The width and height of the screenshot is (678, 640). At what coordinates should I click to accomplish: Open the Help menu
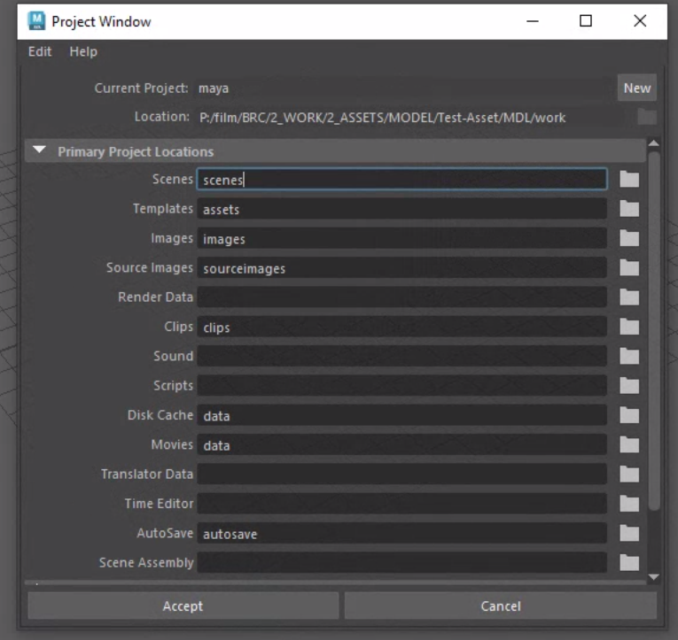coord(83,51)
